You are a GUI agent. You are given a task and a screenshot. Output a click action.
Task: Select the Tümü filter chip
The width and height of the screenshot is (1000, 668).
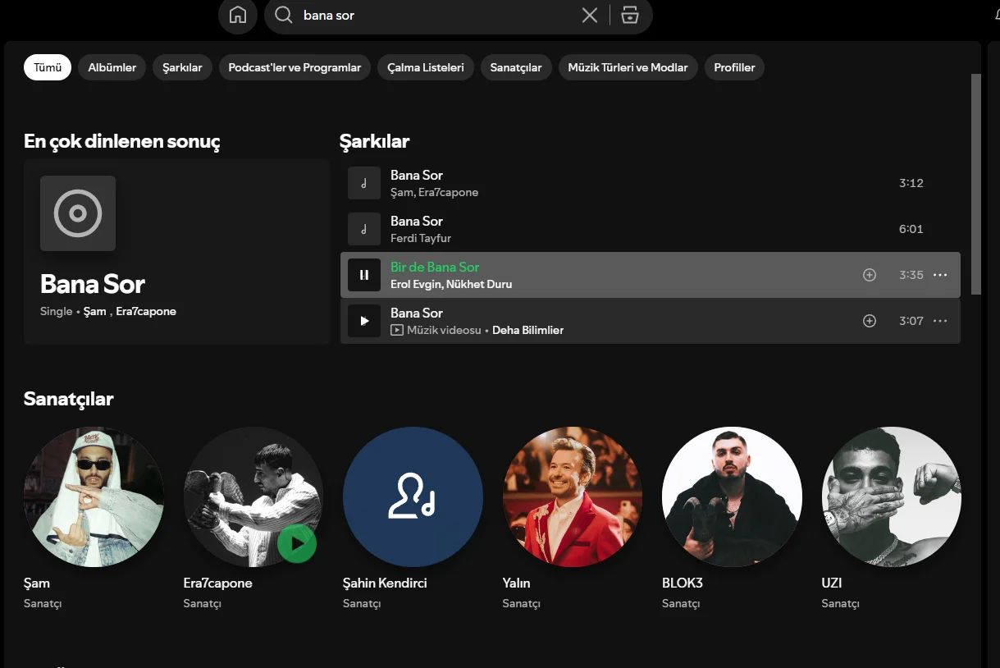click(48, 67)
